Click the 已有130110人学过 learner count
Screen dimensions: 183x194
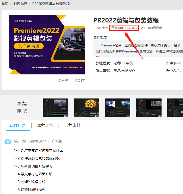click(x=124, y=28)
